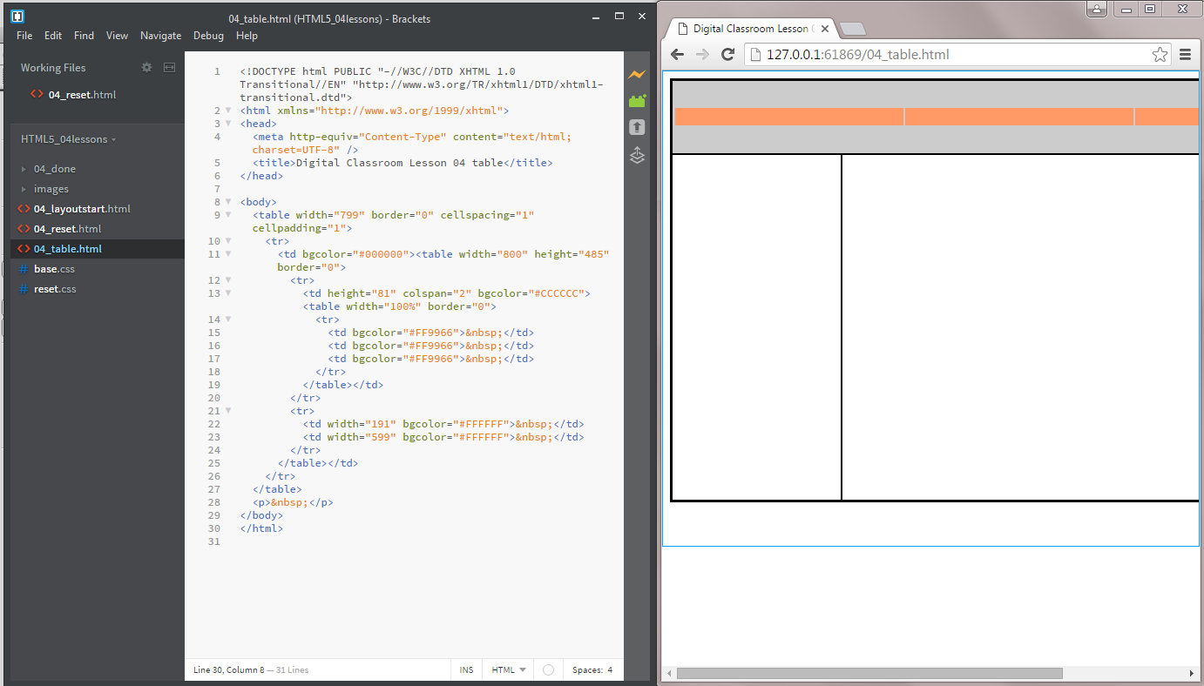1204x686 pixels.
Task: Bookmark the page with the star icon
Action: point(1160,55)
